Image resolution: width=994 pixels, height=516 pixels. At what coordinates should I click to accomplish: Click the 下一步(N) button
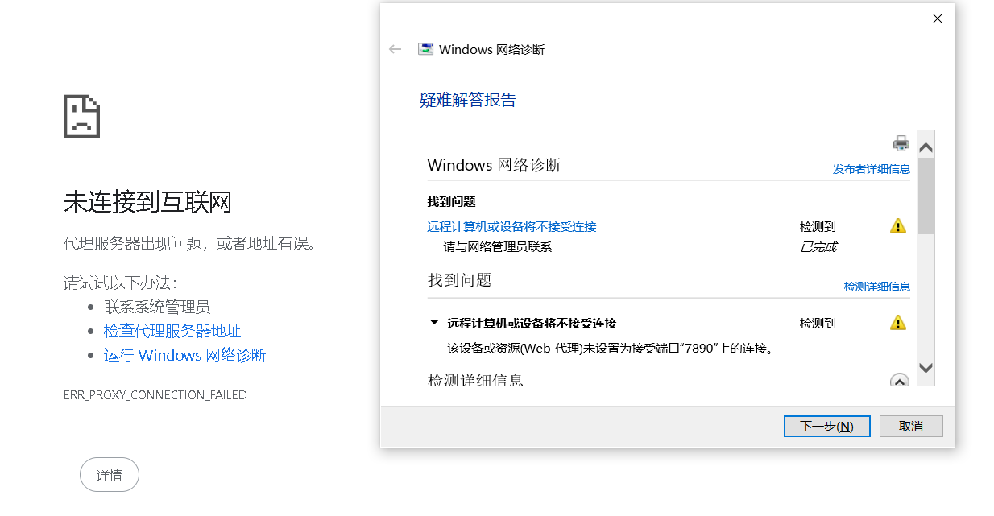tap(826, 426)
